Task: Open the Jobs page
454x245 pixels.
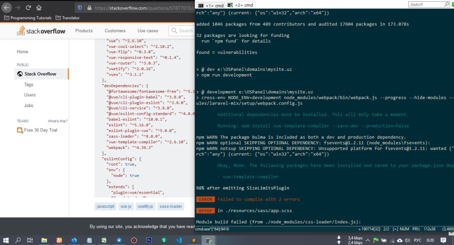Action: (29, 105)
